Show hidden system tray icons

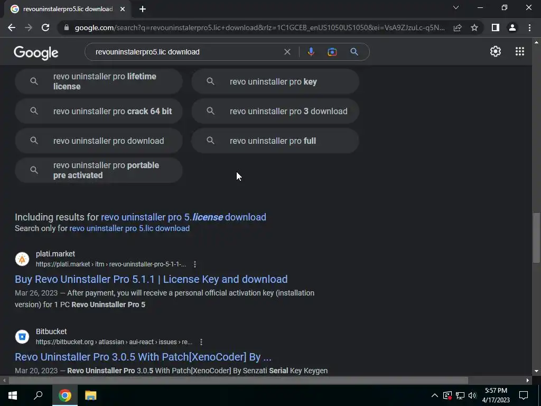coord(435,395)
